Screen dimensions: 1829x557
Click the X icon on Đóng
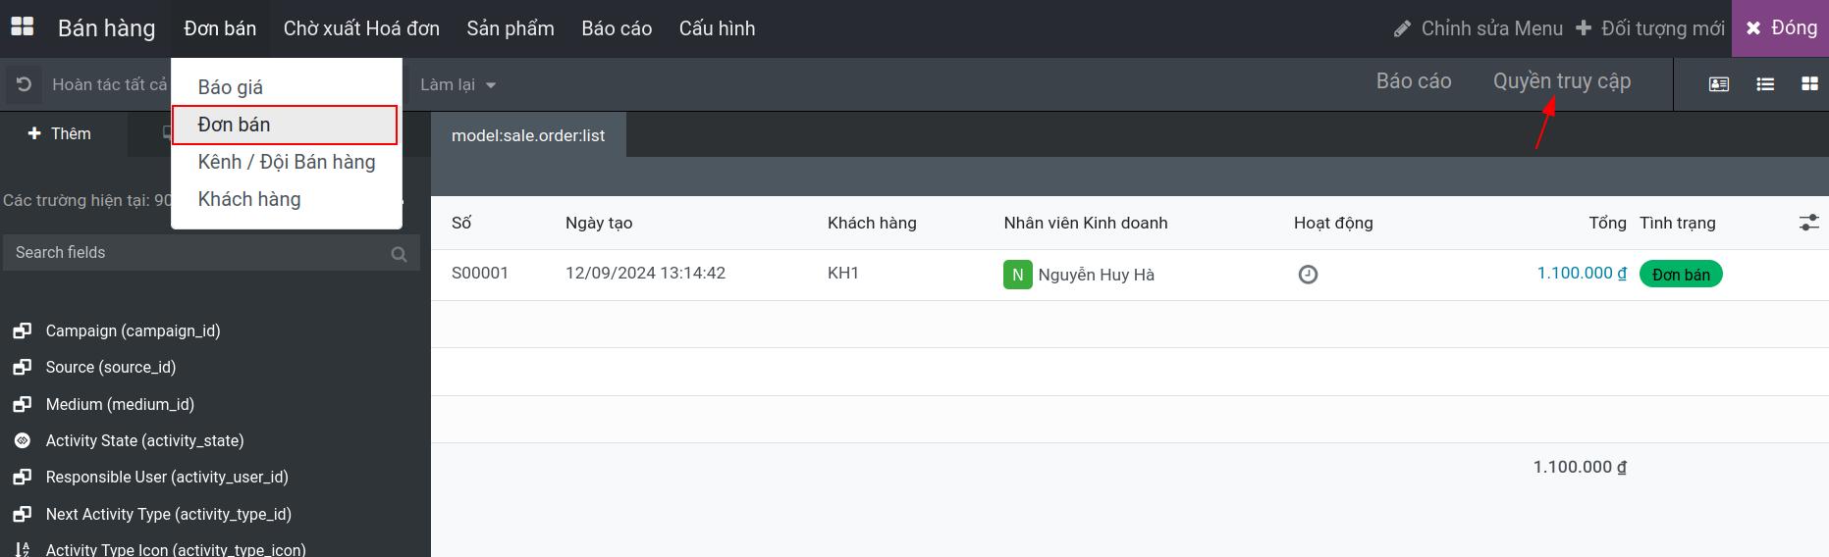click(x=1753, y=28)
